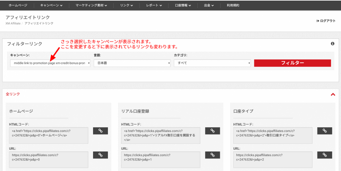Open the マーケティング素材 menu
The image size is (341, 171).
(x=91, y=6)
